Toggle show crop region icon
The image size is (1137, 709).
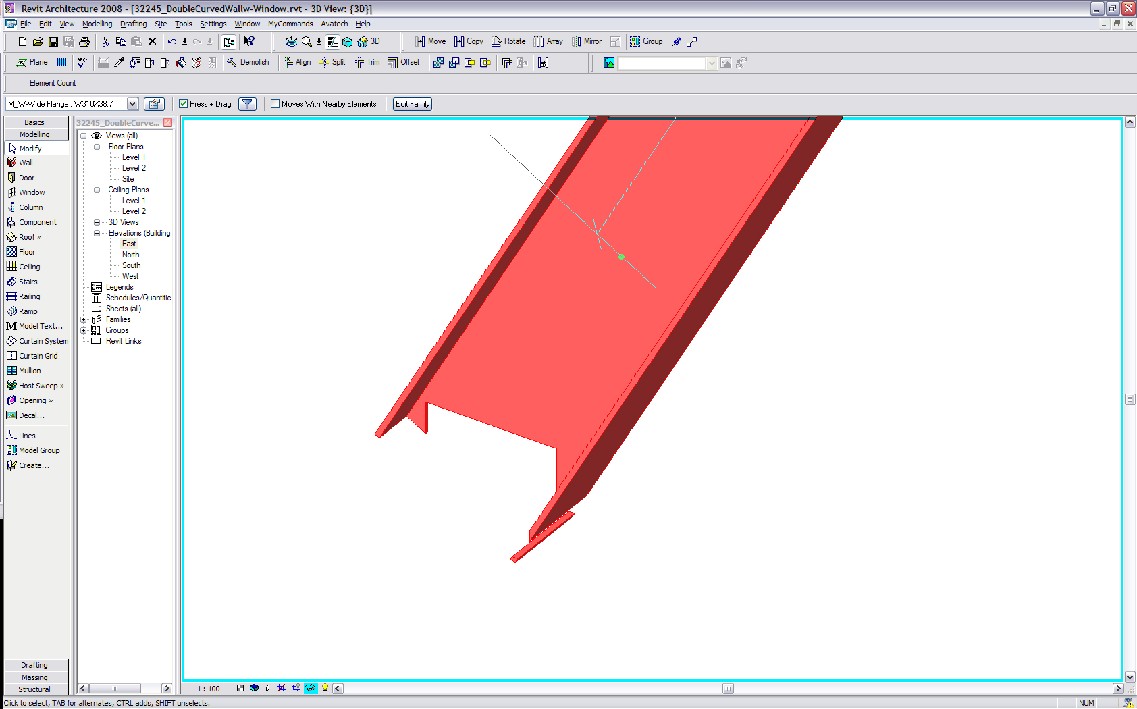pos(296,689)
